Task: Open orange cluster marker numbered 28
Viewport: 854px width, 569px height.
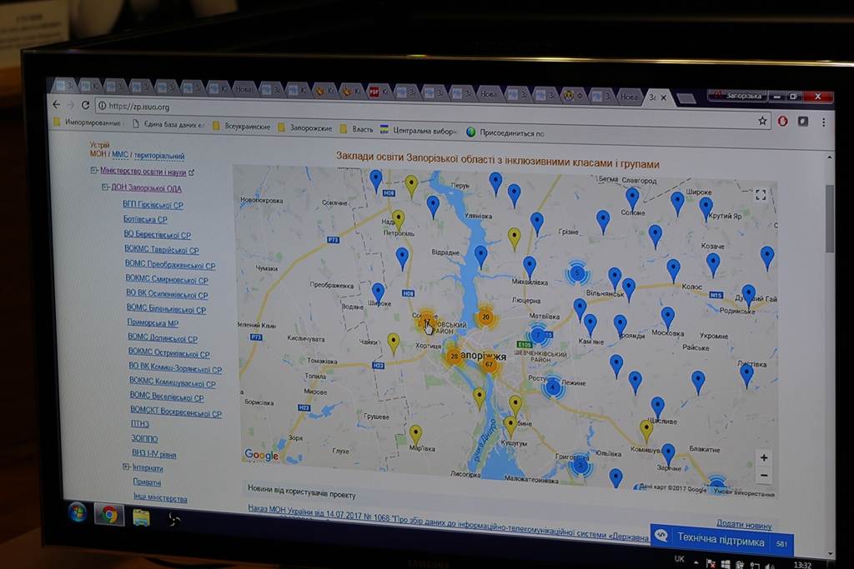Action: (454, 357)
